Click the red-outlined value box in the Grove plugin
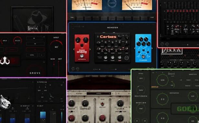Image resolution: width=199 pixels, height=123 pixels. (x=35, y=49)
